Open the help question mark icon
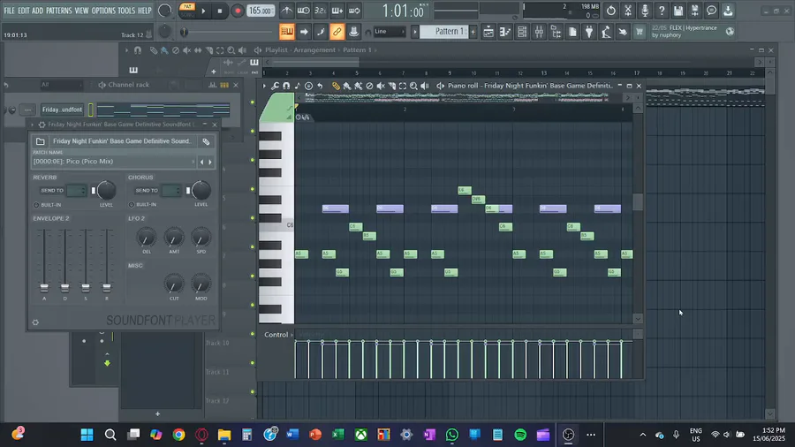 coord(661,11)
